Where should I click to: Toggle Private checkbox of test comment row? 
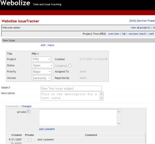pos(30,140)
